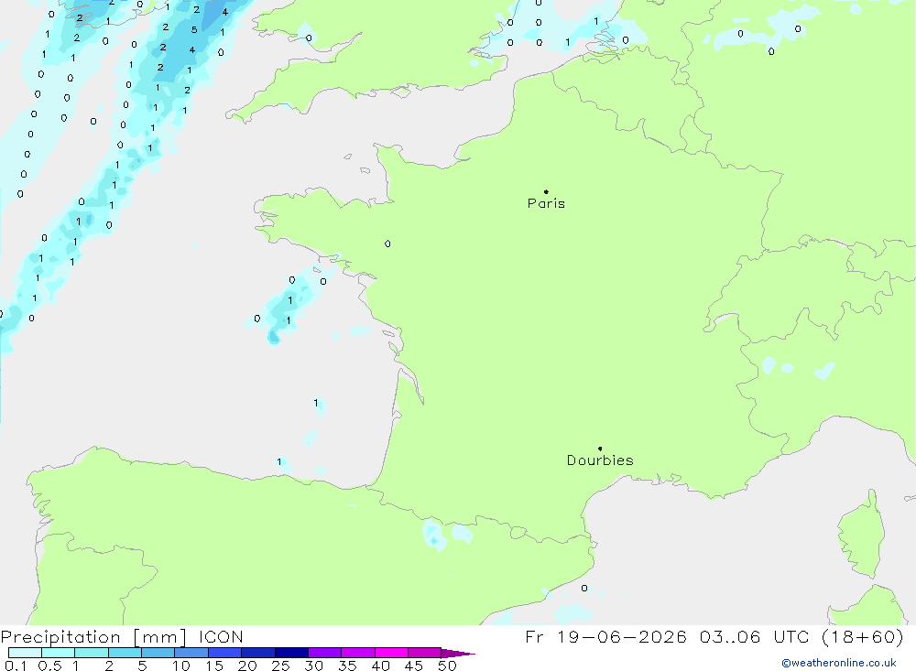Click the (18+60) forecast run text

[862, 637]
